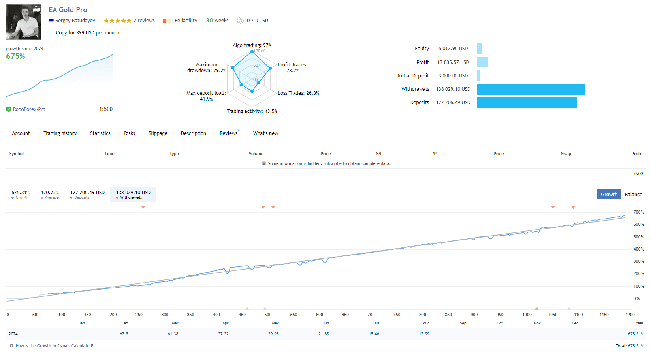Toggle the Average series indicator
Screen dimensions: 651x354
coord(50,195)
